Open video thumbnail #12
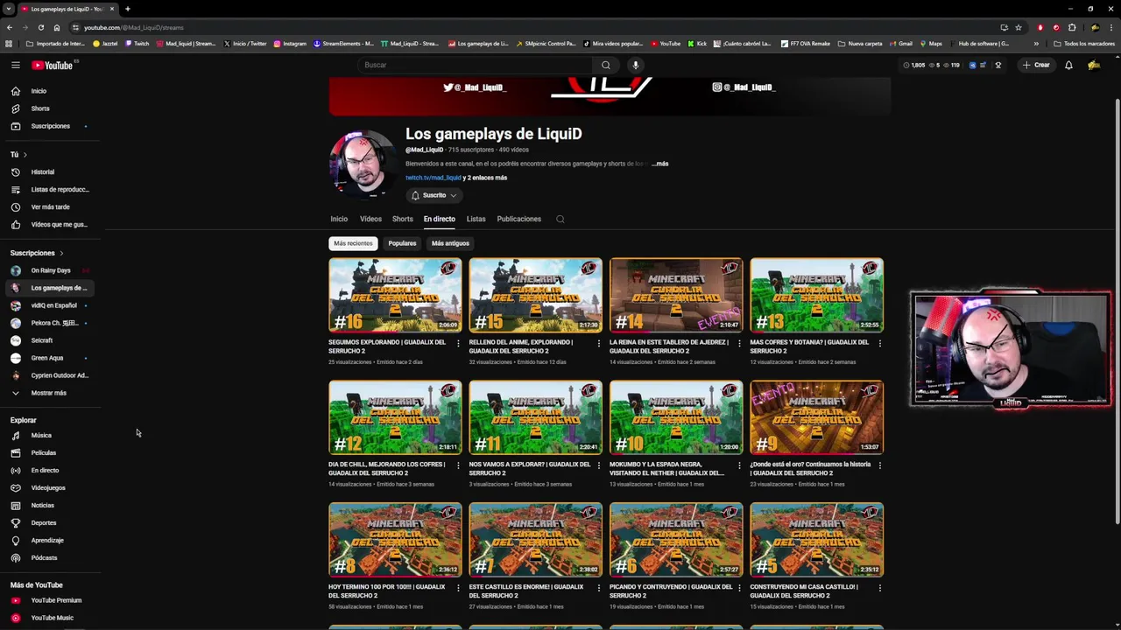The width and height of the screenshot is (1121, 630). click(x=395, y=417)
